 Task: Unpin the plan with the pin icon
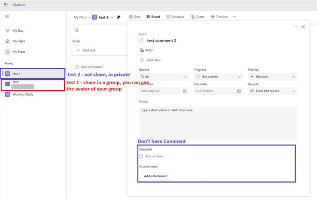tap(118, 17)
